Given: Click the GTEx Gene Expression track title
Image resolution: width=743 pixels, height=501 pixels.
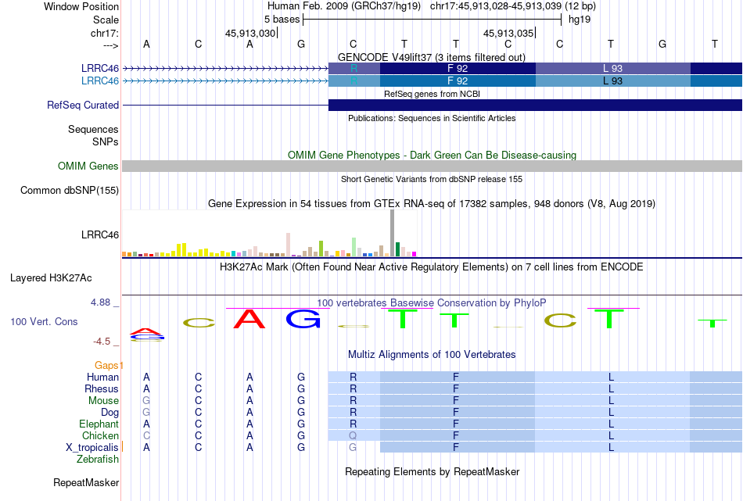Looking at the screenshot, I should point(431,204).
